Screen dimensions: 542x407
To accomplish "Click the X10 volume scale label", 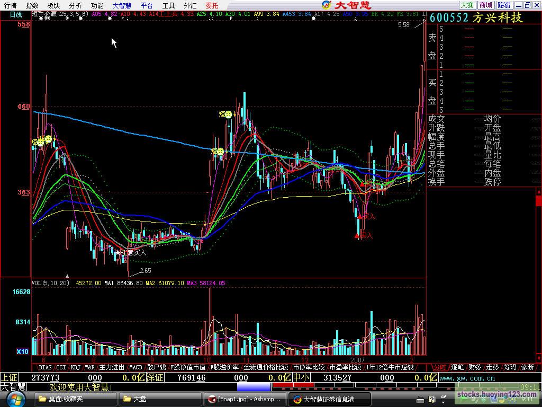I will [22, 352].
